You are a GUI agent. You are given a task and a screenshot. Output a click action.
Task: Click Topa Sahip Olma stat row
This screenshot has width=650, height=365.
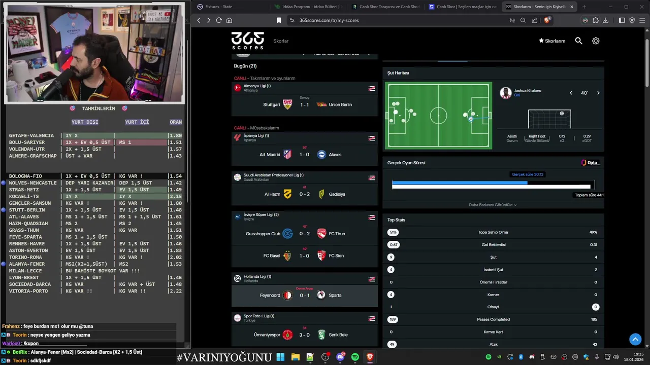click(493, 232)
